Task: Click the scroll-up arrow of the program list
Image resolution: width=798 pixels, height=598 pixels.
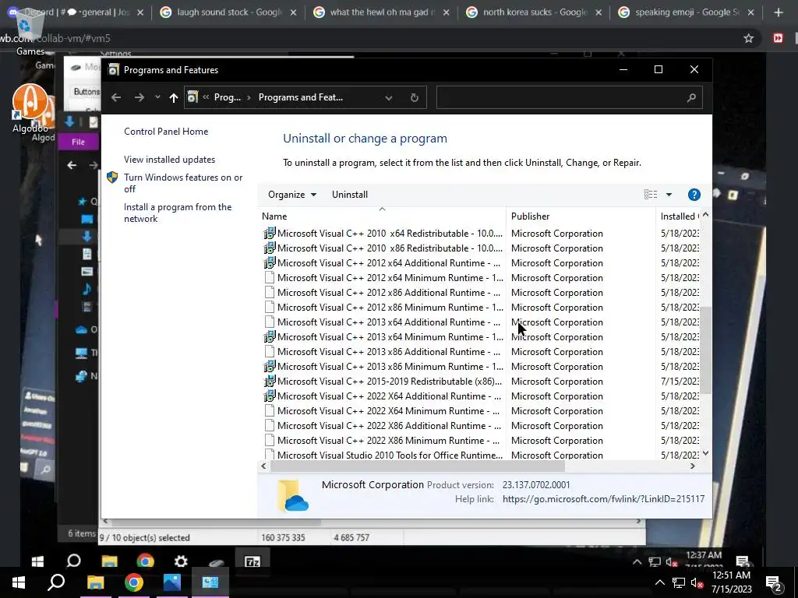Action: pyautogui.click(x=705, y=215)
